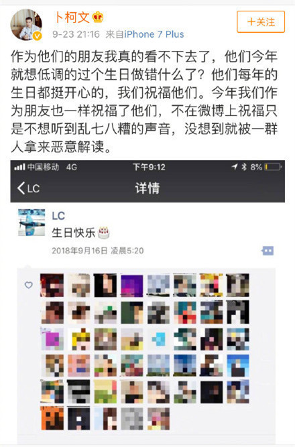This screenshot has width=295, height=447.
Task: Tap the 详情 title in header
Action: tap(147, 188)
